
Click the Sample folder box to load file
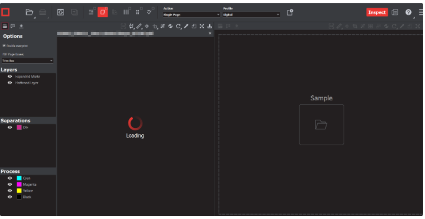tap(322, 125)
